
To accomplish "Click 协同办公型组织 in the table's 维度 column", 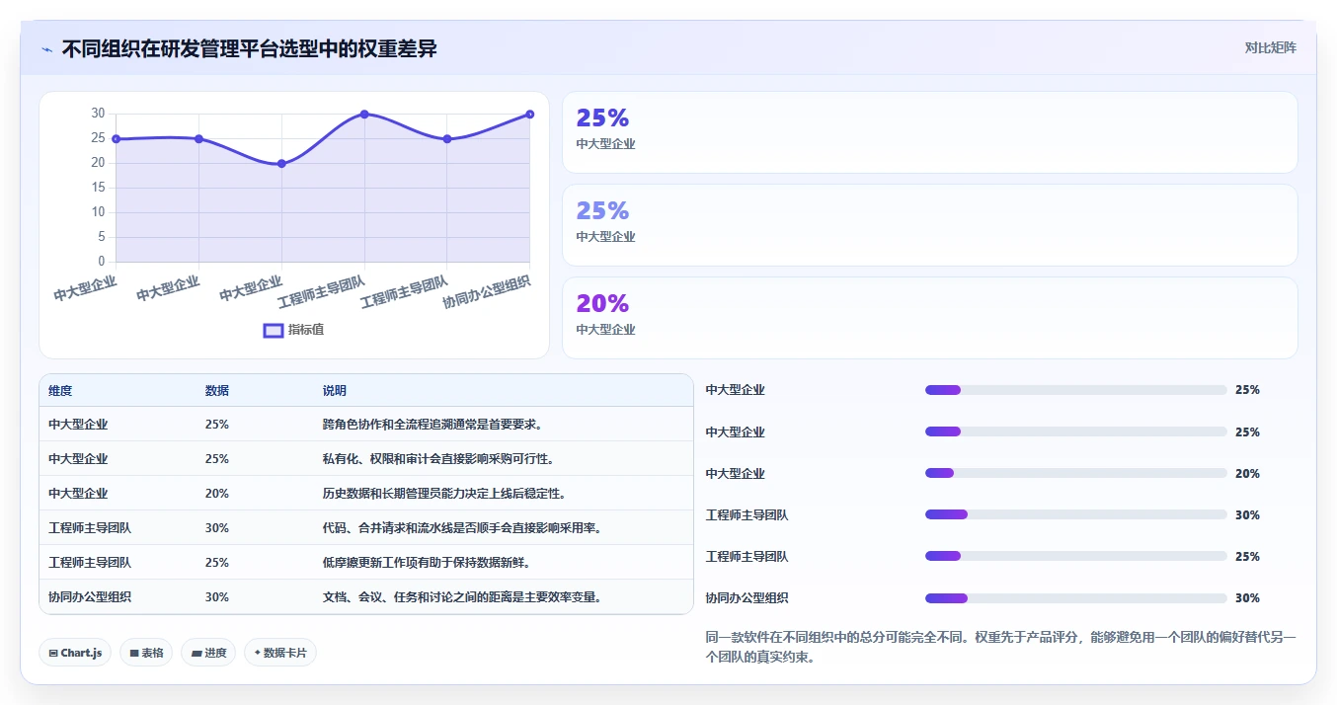I will pyautogui.click(x=90, y=597).
